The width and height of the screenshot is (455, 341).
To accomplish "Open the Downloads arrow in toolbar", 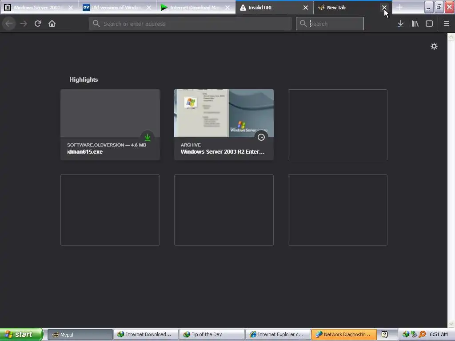I will [x=400, y=24].
